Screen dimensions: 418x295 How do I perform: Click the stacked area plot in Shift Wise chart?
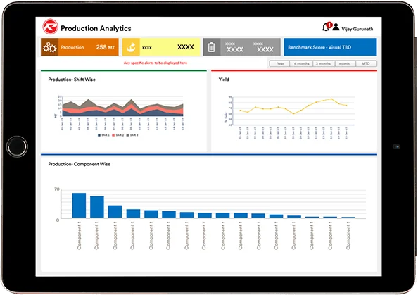coord(122,108)
